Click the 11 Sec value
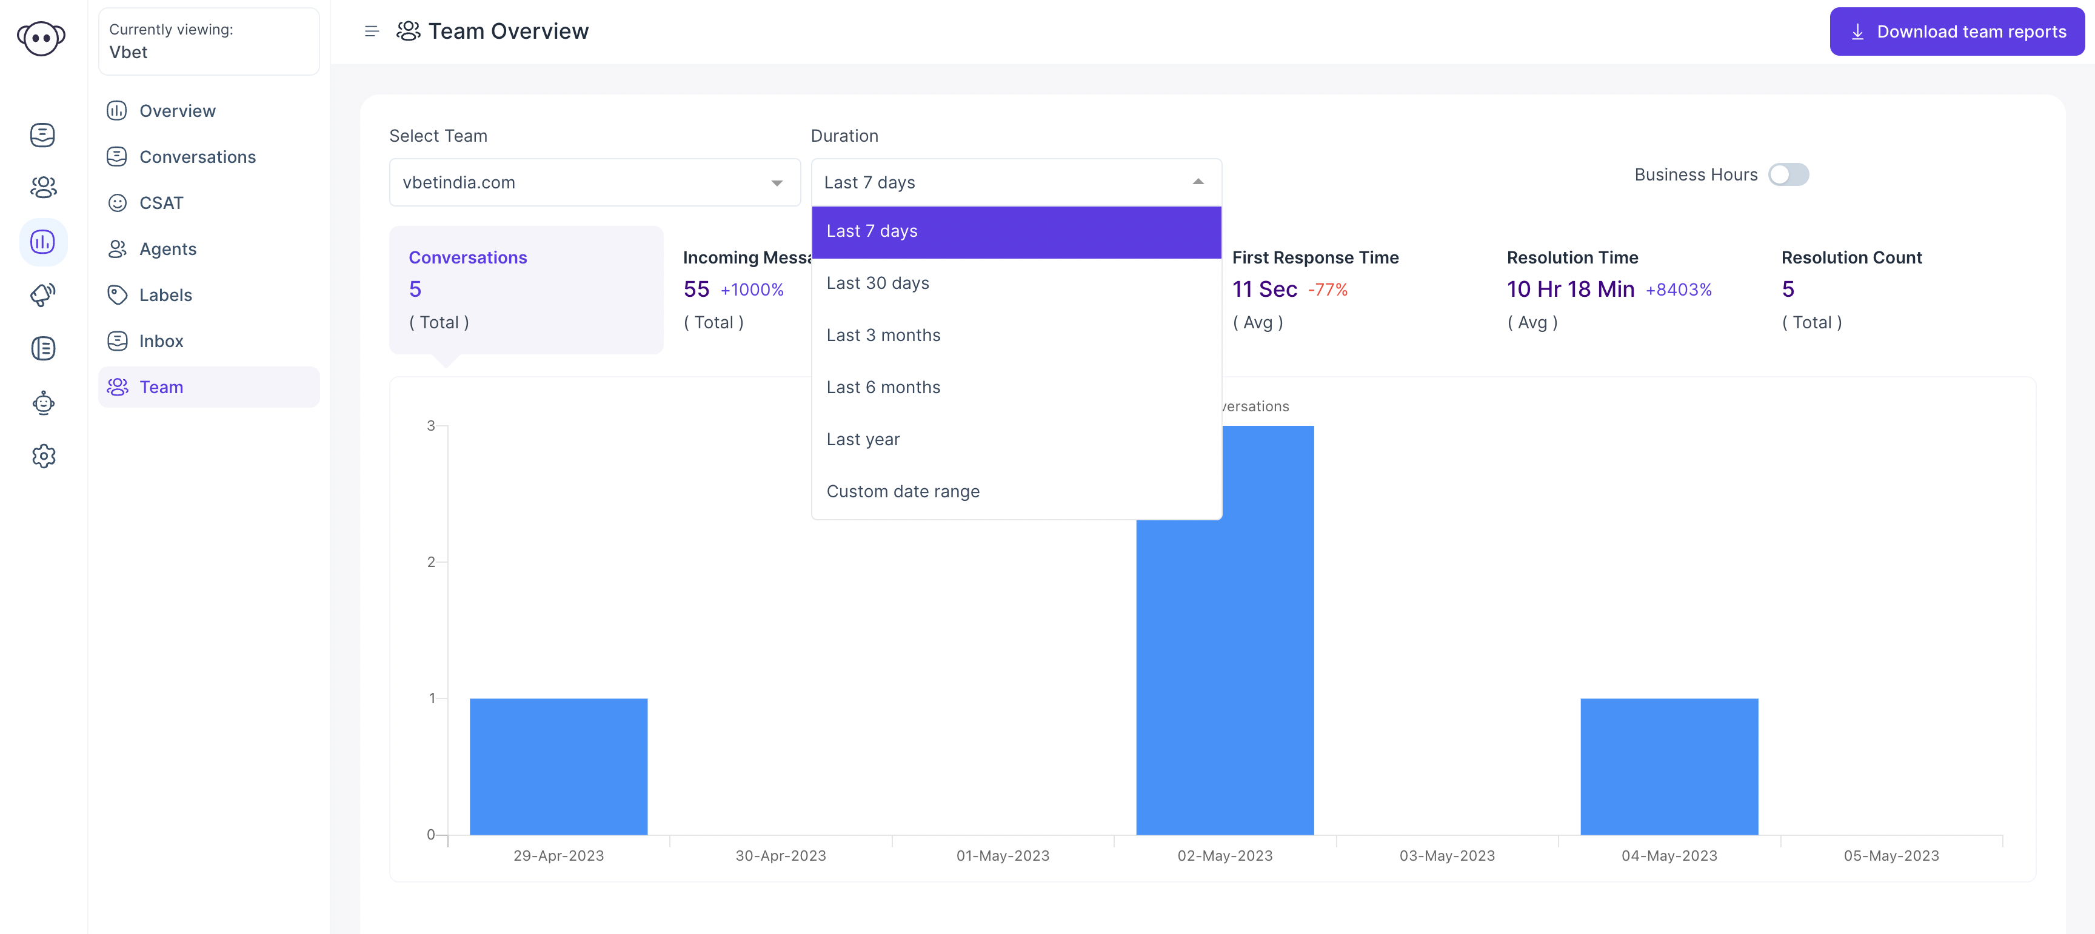The image size is (2095, 934). coord(1265,290)
